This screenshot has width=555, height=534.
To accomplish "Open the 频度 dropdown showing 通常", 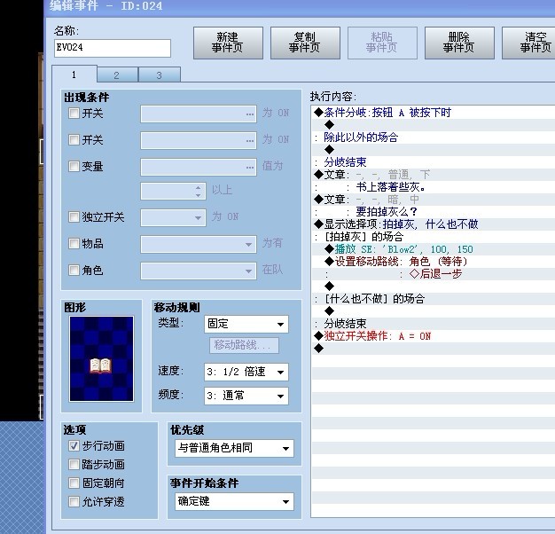I will coord(246,396).
